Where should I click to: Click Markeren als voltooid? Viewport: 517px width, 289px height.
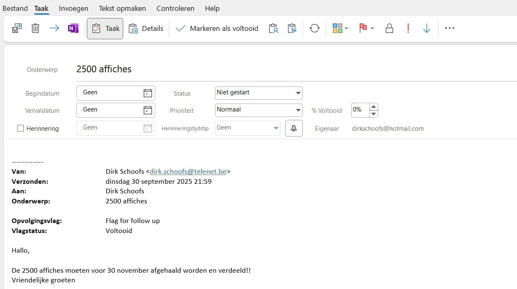(x=217, y=28)
